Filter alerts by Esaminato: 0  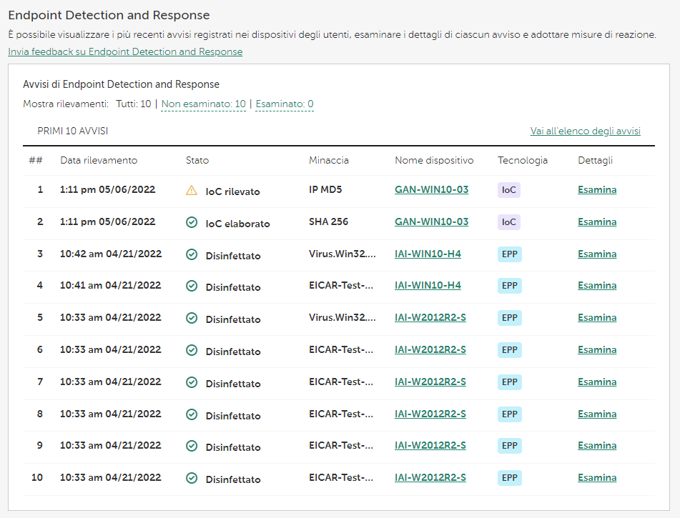pyautogui.click(x=284, y=104)
